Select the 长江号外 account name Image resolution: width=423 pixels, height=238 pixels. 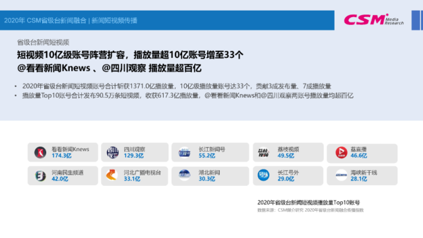(288, 173)
